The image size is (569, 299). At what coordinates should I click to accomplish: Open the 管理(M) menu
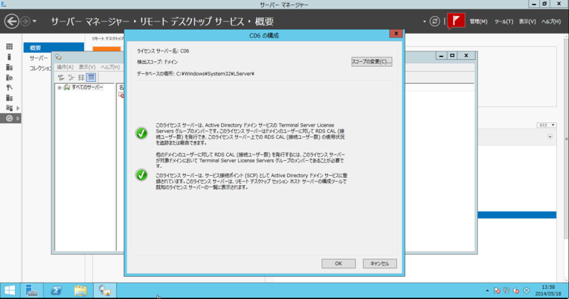click(478, 21)
